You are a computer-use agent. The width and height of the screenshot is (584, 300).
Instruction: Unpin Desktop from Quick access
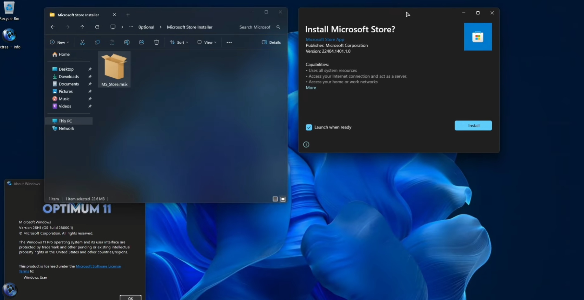tap(90, 69)
